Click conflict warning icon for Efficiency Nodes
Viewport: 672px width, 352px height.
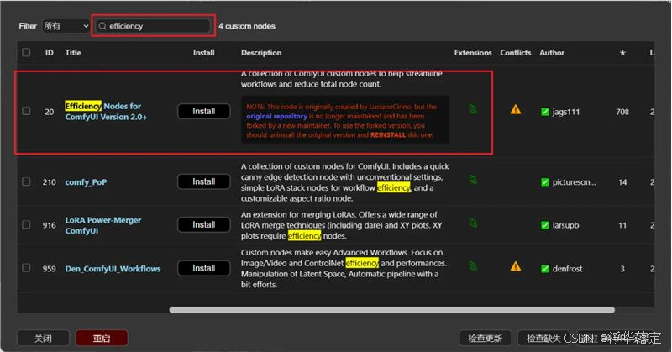[x=516, y=110]
